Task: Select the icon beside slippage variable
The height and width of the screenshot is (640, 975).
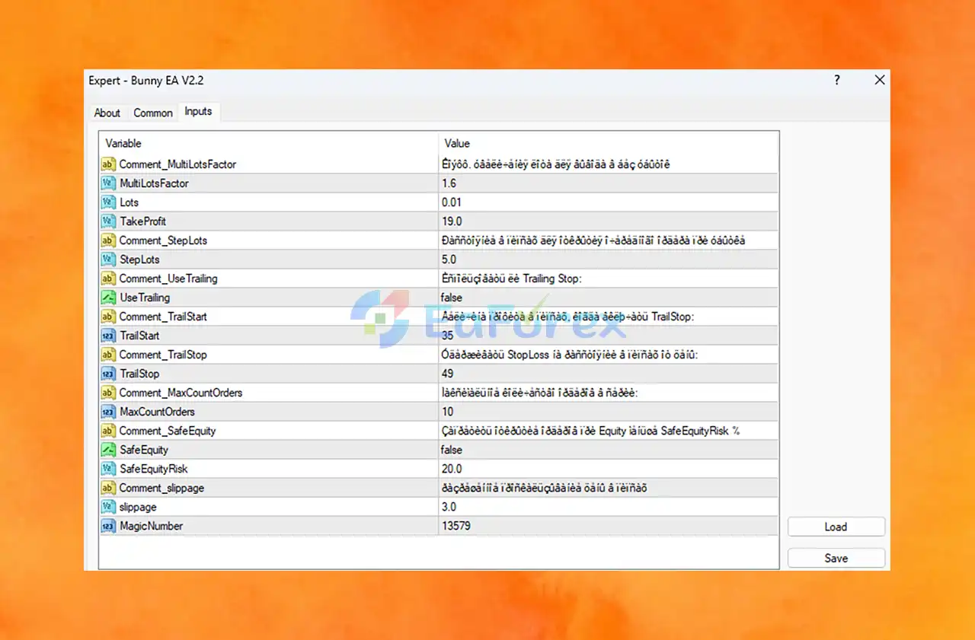Action: (x=107, y=507)
